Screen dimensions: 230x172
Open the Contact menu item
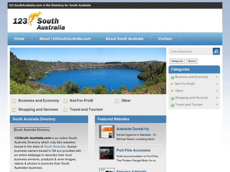[x=165, y=39]
